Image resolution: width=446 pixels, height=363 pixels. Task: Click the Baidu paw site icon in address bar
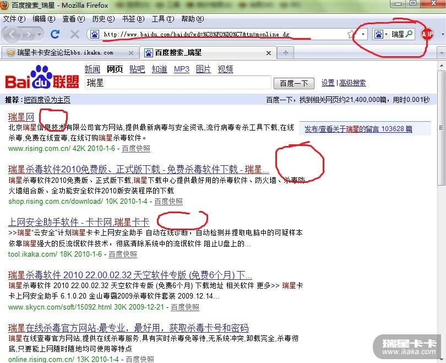[95, 34]
